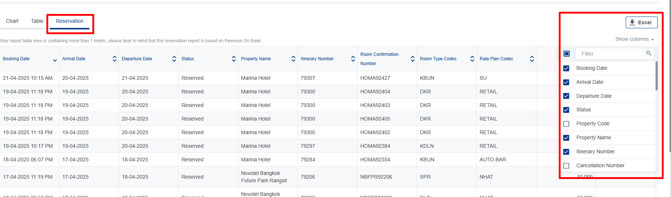
Task: Collapse the Show columns dropdown
Action: click(635, 39)
